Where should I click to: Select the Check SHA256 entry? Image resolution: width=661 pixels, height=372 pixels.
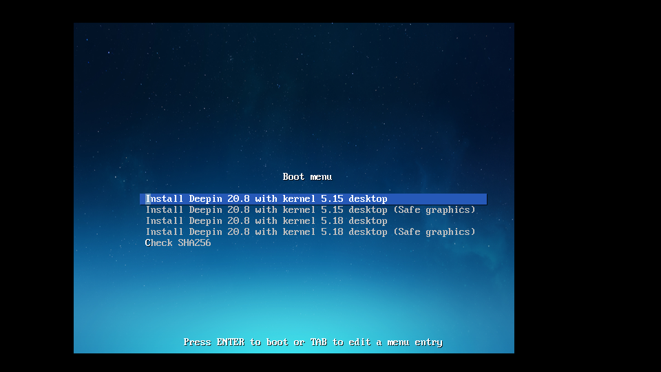[178, 243]
